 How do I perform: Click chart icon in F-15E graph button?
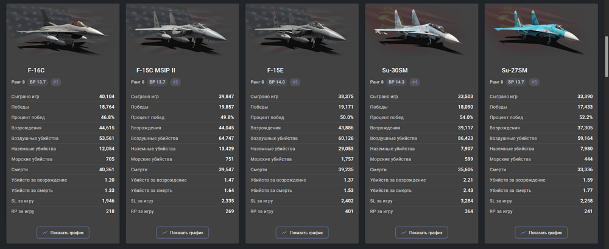coord(284,233)
